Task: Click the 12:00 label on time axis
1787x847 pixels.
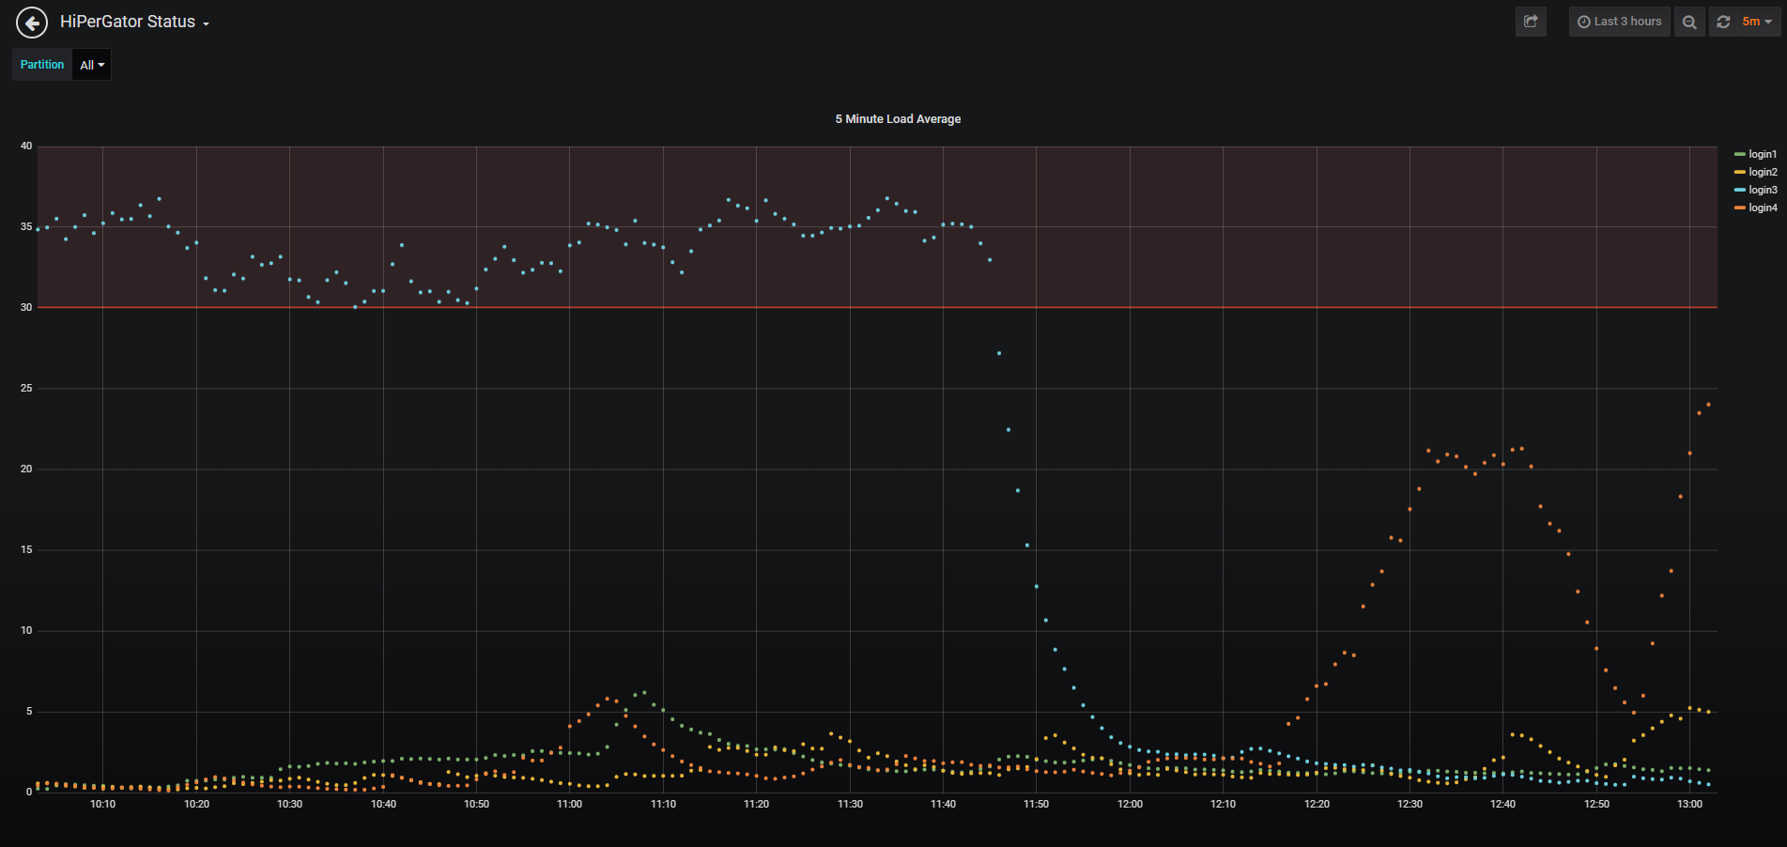Action: [x=1130, y=804]
